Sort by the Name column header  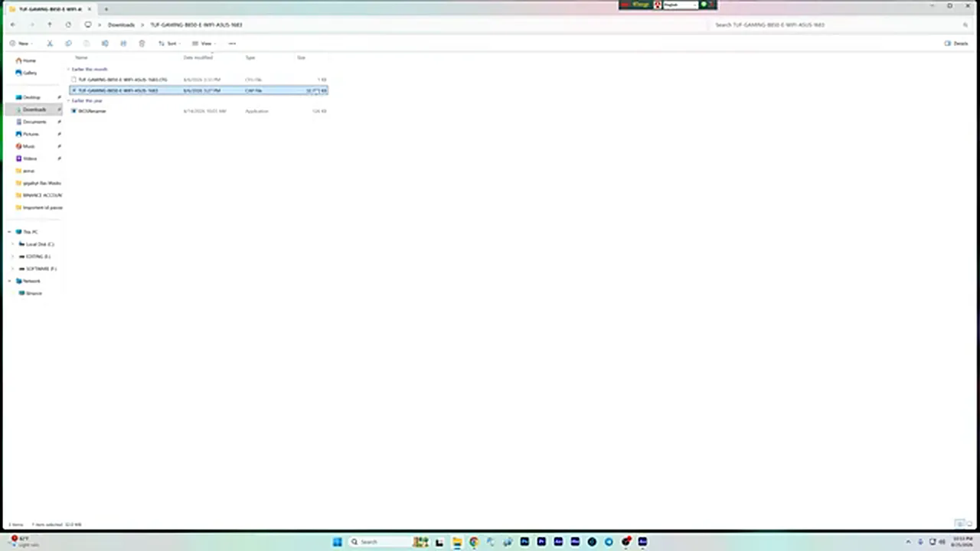point(81,57)
